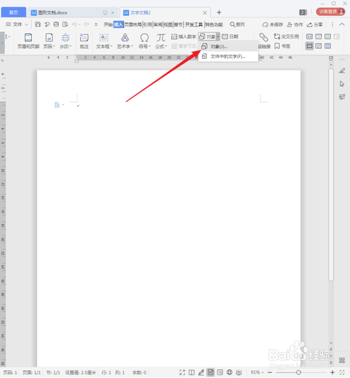
Task: Toggle page view mode in status bar
Action: click(211, 373)
